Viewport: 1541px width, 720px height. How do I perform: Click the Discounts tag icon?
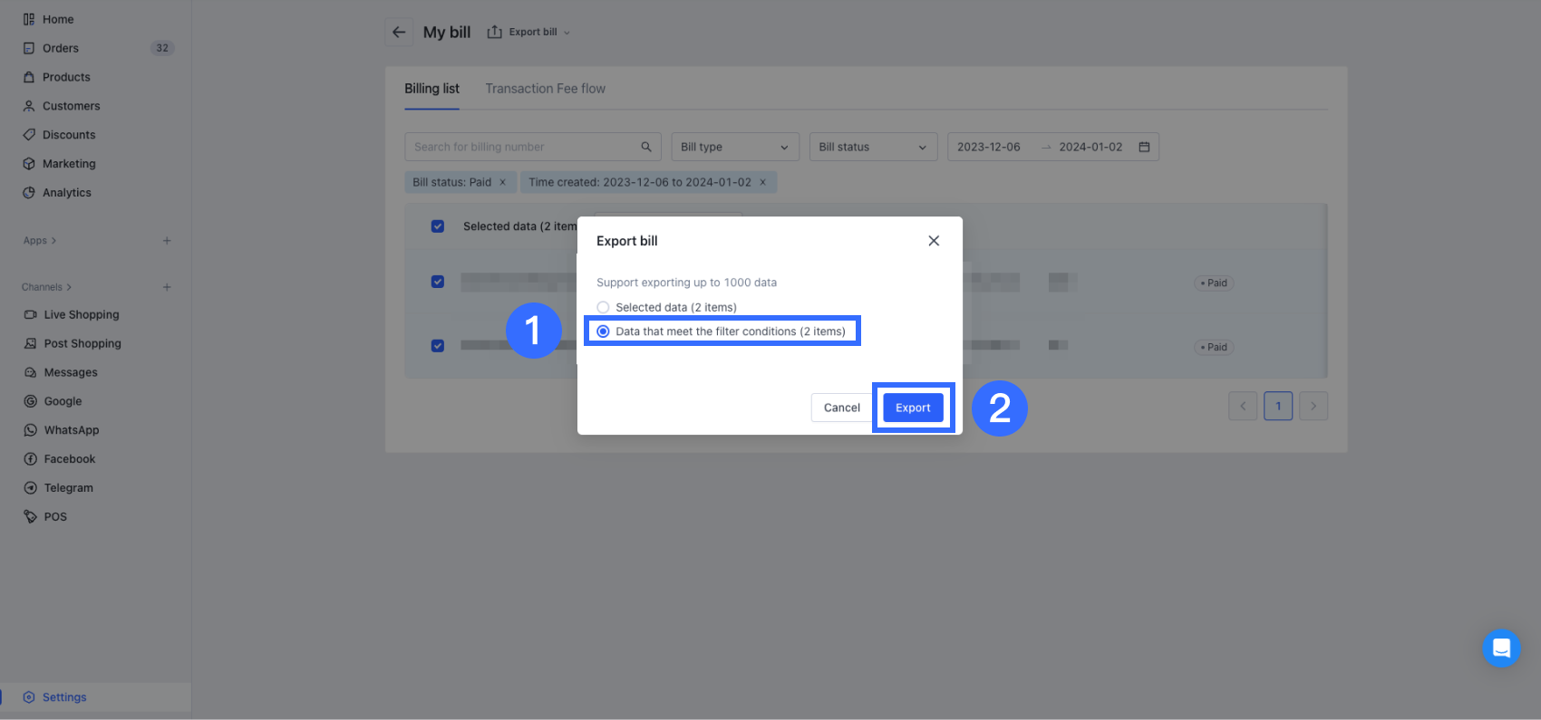[29, 135]
